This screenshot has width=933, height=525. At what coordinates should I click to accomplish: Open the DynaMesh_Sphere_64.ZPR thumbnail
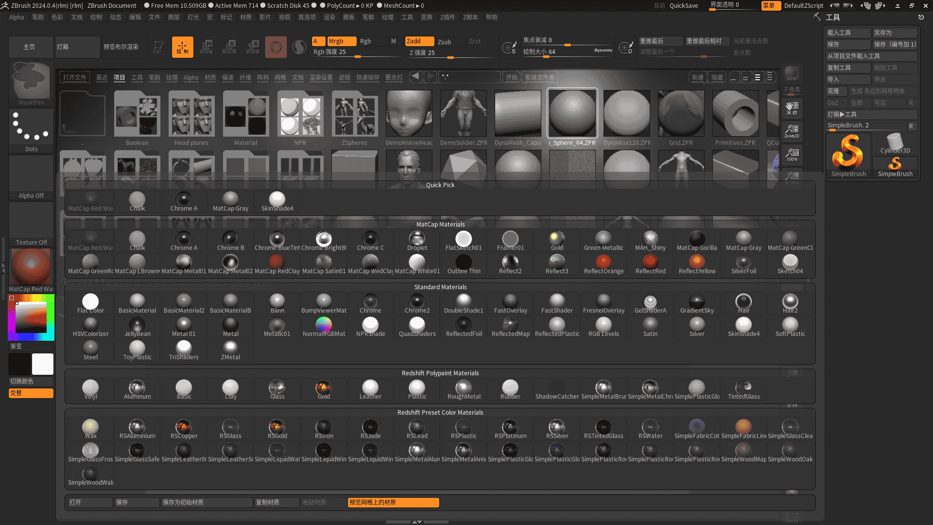(x=572, y=113)
